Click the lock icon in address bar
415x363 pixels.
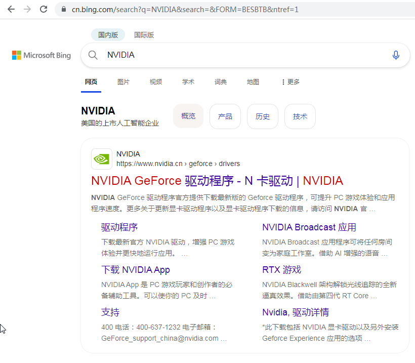point(64,9)
